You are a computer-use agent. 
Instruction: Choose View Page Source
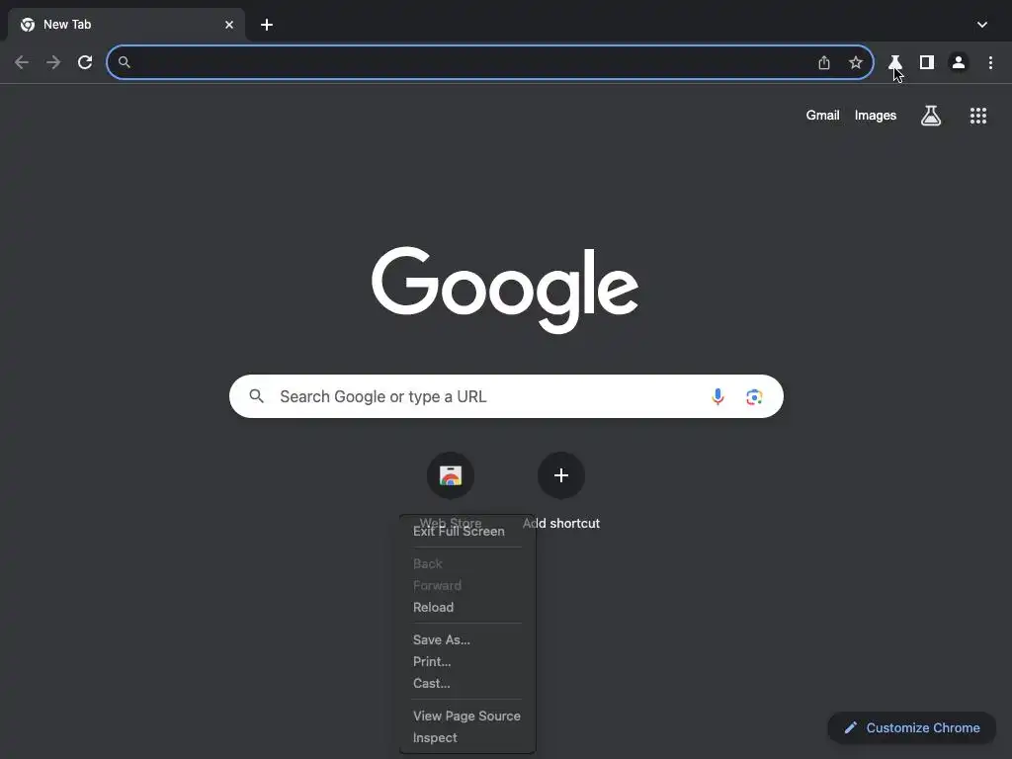pos(466,716)
